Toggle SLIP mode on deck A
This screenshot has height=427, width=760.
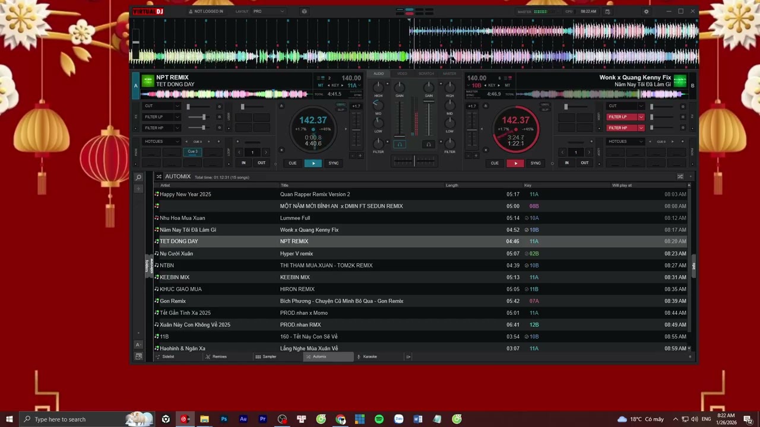click(x=341, y=110)
